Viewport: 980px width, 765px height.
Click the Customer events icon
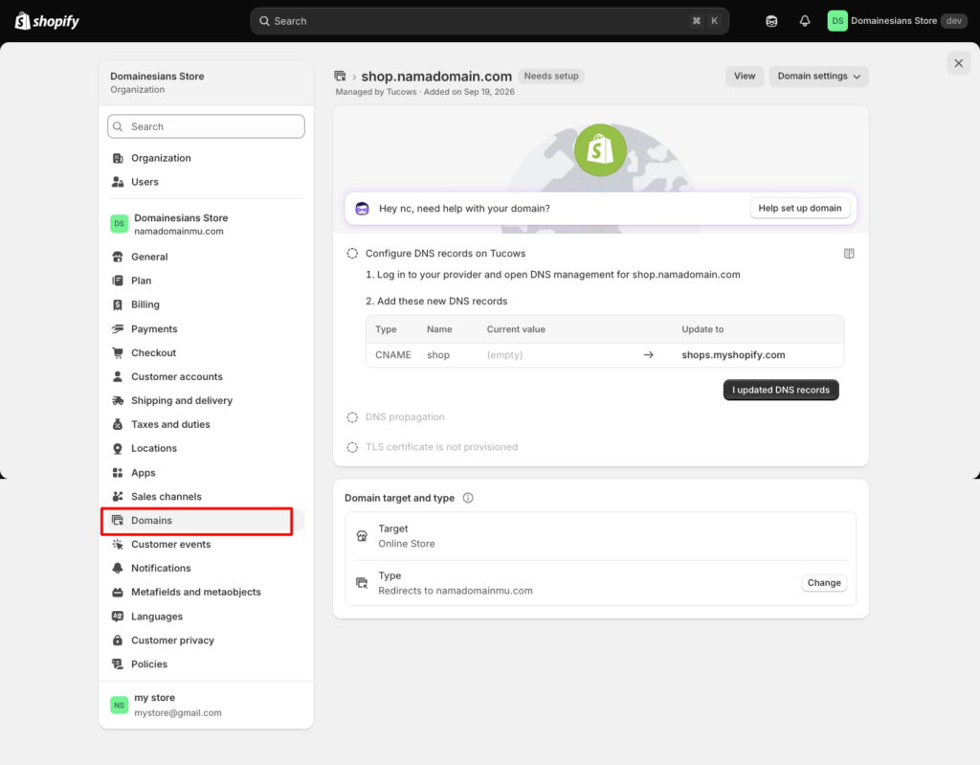[118, 544]
